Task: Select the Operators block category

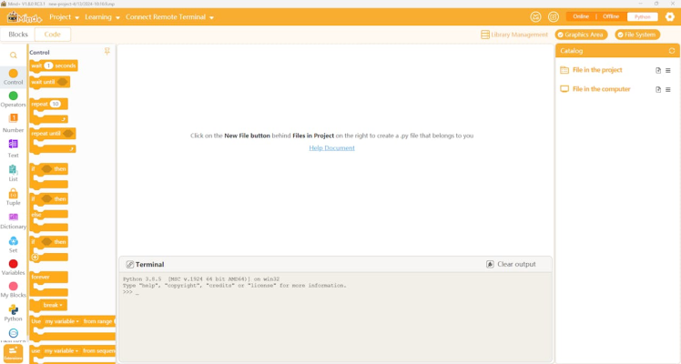Action: coord(13,99)
